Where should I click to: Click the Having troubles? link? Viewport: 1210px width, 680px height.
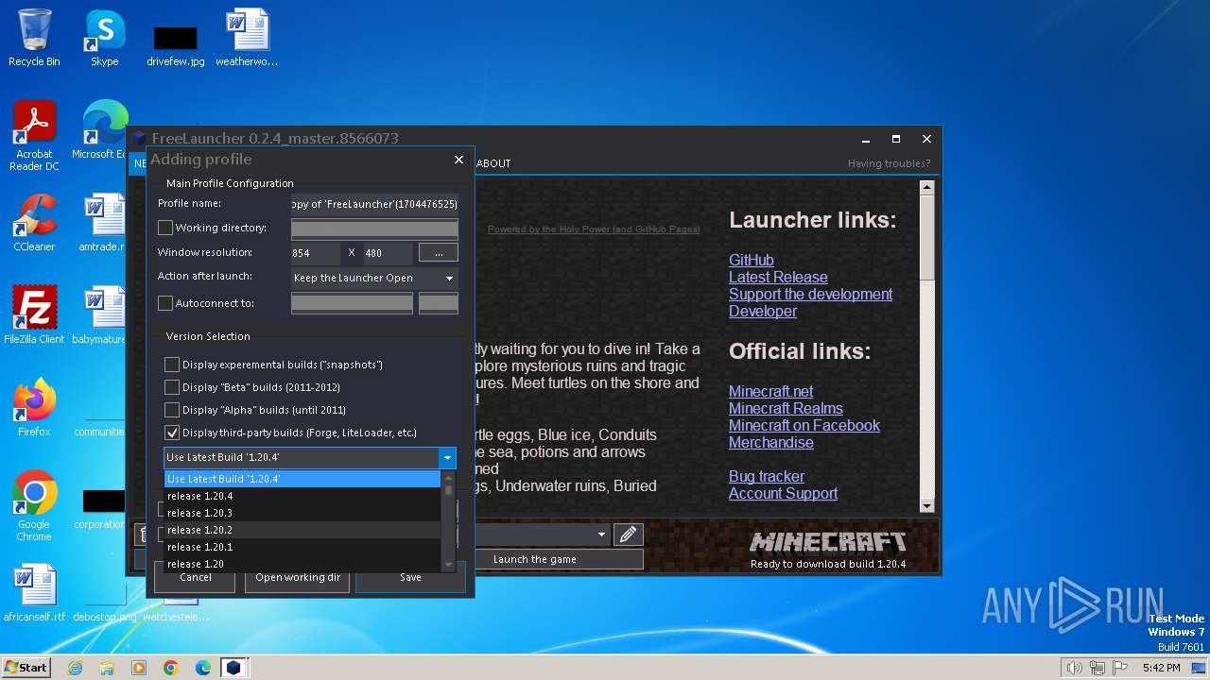tap(889, 163)
